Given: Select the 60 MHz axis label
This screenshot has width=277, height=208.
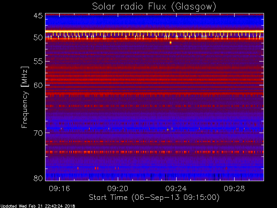Looking at the screenshot, I should (38, 85).
